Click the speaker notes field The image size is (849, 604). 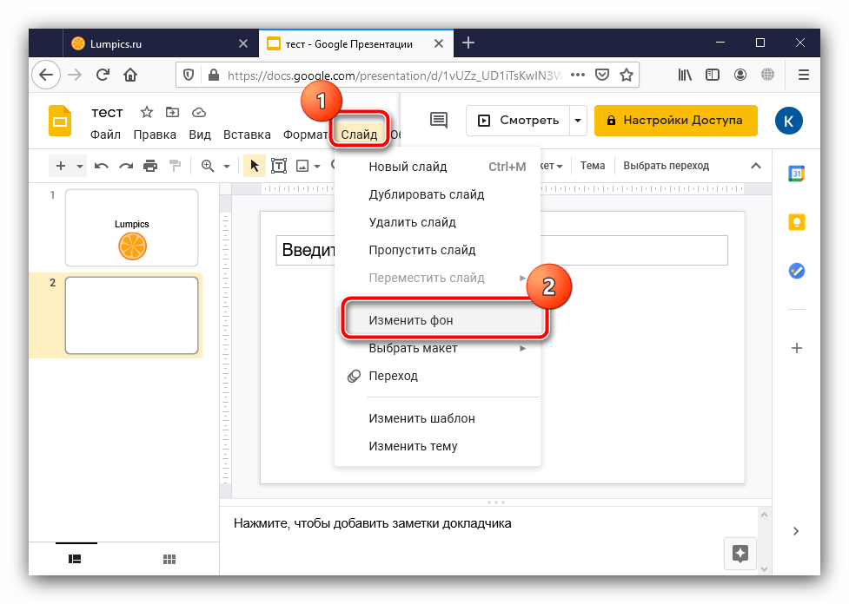469,523
